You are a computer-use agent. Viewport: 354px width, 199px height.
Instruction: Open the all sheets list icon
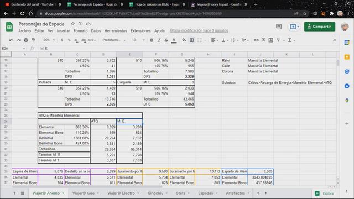point(23,193)
